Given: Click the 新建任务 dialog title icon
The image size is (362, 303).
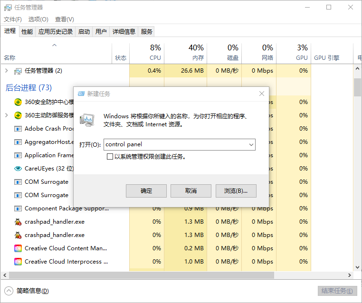Looking at the screenshot, I should pos(81,94).
